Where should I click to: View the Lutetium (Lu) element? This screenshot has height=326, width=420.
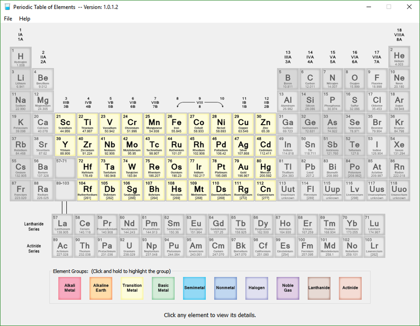point(374,225)
